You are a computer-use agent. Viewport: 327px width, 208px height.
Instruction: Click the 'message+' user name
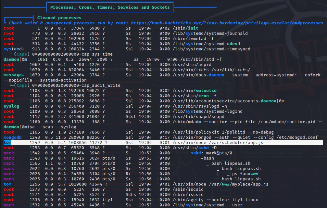pos(14,75)
